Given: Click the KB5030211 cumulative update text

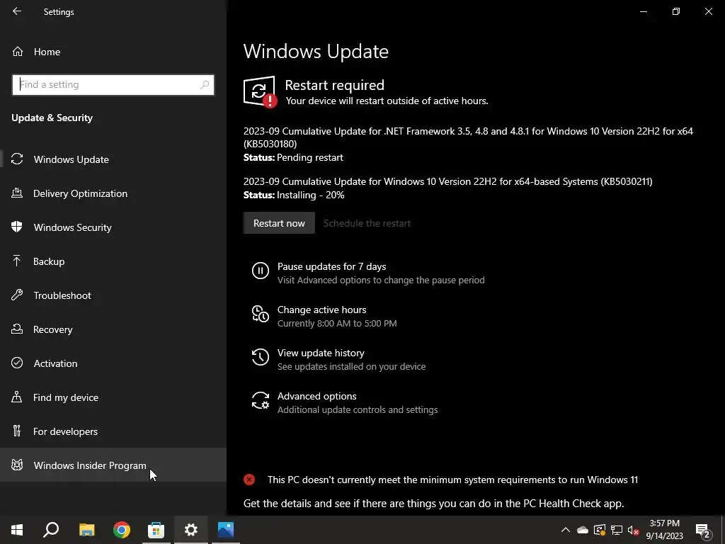Looking at the screenshot, I should point(447,181).
